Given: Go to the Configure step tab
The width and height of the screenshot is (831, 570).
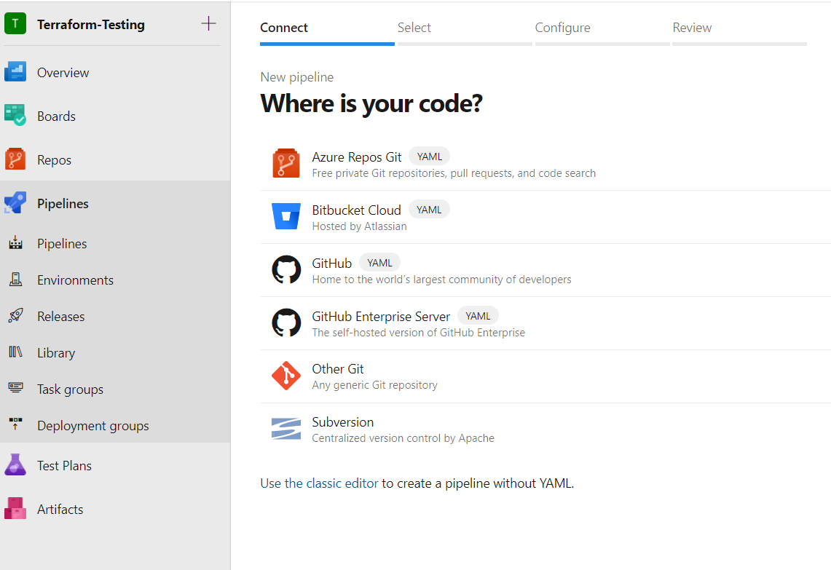Looking at the screenshot, I should coord(562,28).
